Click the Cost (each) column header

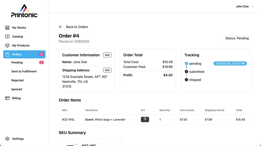[187, 110]
